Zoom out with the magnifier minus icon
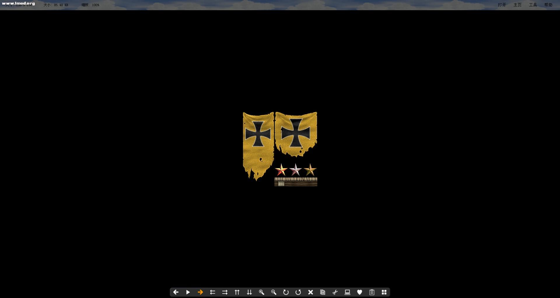Screen dimensions: 560x298 pyautogui.click(x=274, y=292)
